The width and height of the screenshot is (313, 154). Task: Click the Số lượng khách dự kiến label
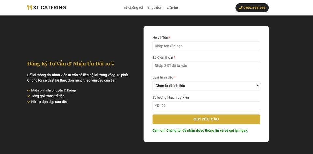171,97
